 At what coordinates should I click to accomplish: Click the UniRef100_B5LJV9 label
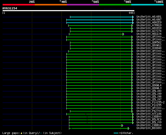(x=149, y=123)
